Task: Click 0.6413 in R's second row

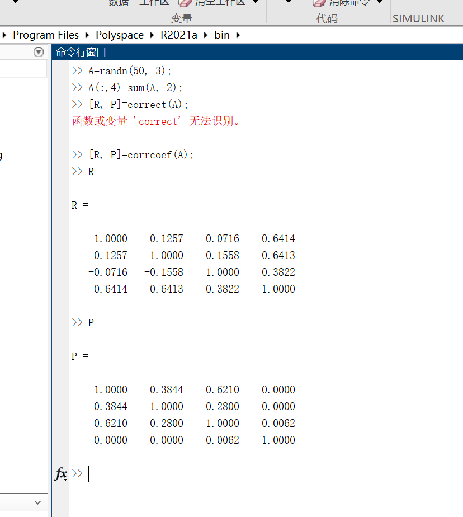Action: coord(278,255)
